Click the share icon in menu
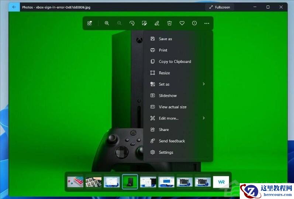This screenshot has width=294, height=199. 153,129
